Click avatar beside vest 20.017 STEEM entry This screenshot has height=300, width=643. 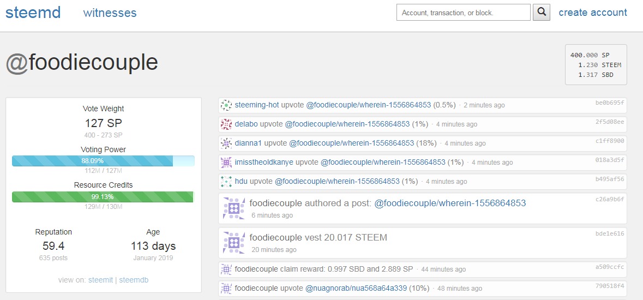[234, 243]
